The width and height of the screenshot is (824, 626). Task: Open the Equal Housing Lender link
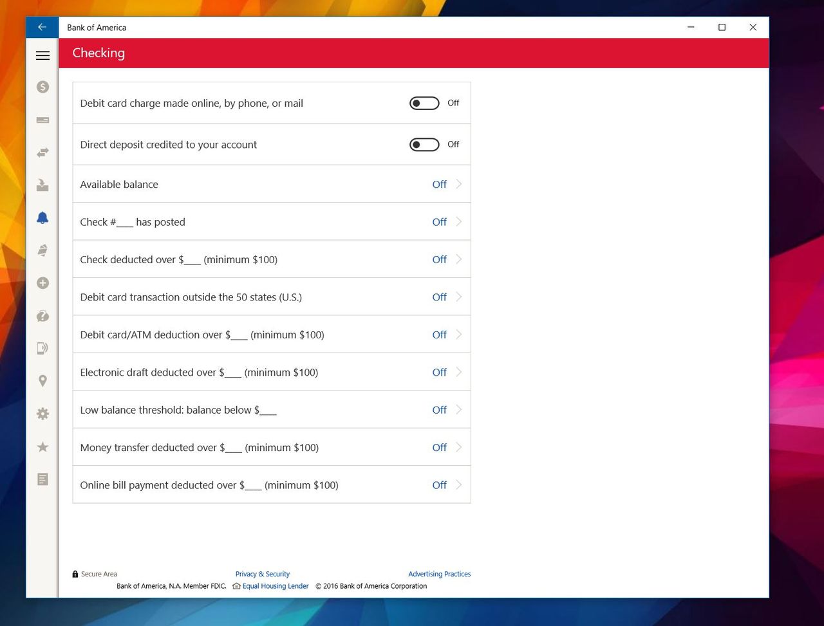(x=276, y=586)
